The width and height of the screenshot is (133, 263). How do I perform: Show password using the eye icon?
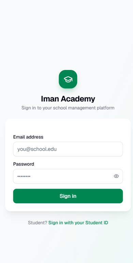(x=116, y=176)
